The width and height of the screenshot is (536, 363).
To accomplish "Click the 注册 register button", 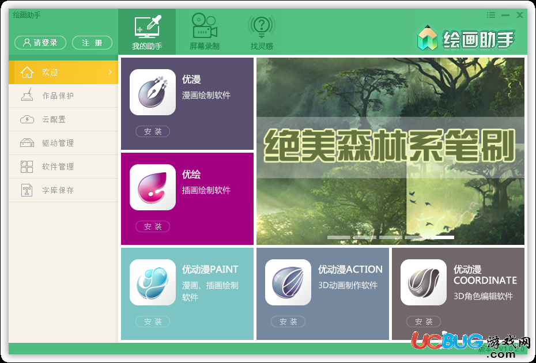I will click(92, 43).
